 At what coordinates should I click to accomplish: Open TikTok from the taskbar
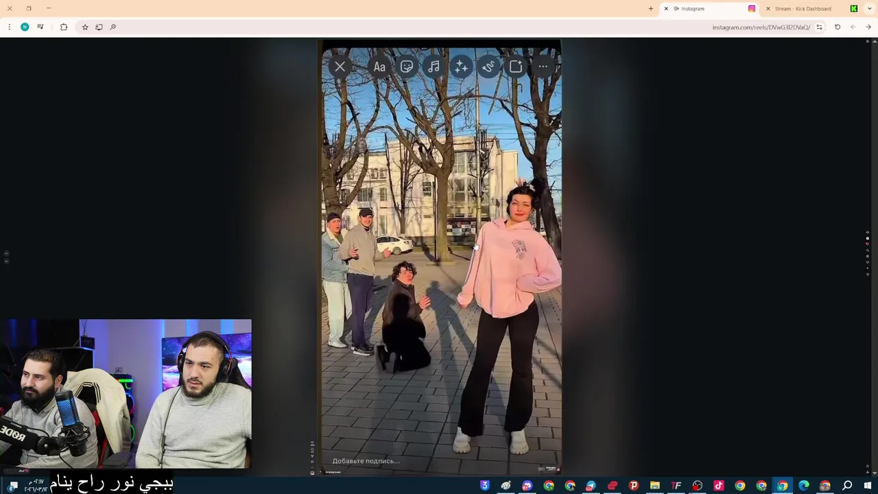[719, 486]
